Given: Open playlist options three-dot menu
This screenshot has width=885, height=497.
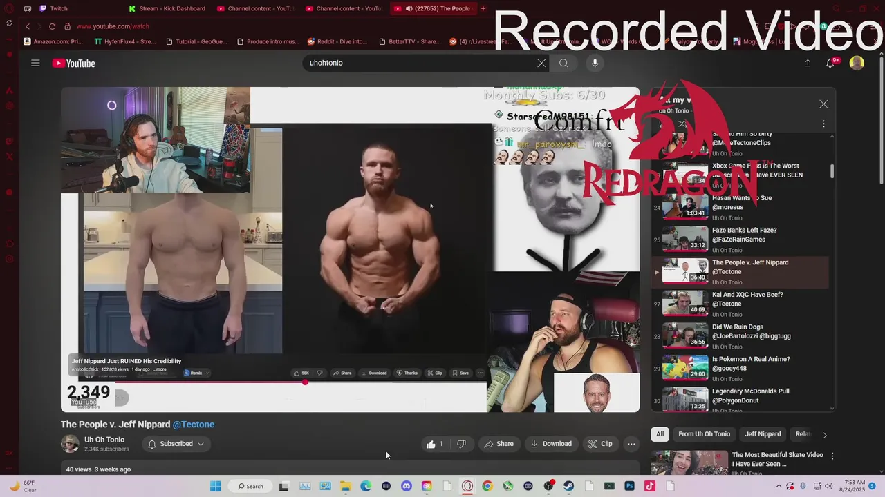Looking at the screenshot, I should click(x=823, y=124).
